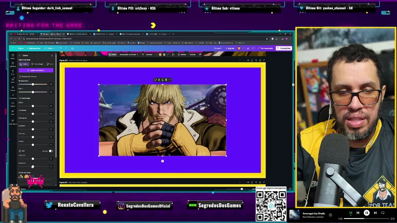Copy style with the paint roller icon
The width and height of the screenshot is (397, 223).
[x=200, y=55]
